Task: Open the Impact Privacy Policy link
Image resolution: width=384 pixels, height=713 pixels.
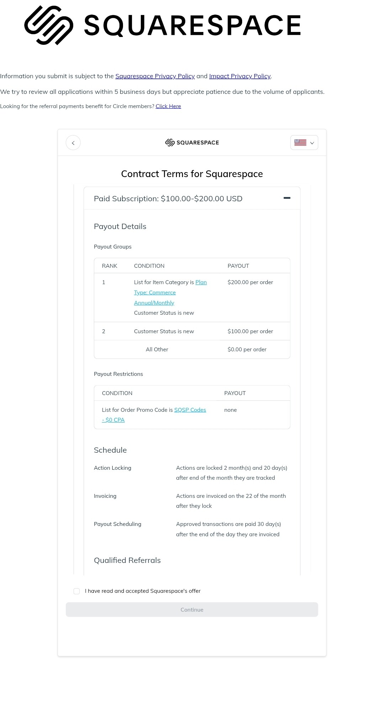Action: pyautogui.click(x=240, y=76)
